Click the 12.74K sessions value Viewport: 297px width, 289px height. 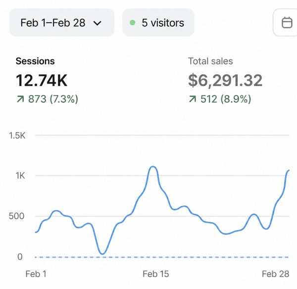42,80
